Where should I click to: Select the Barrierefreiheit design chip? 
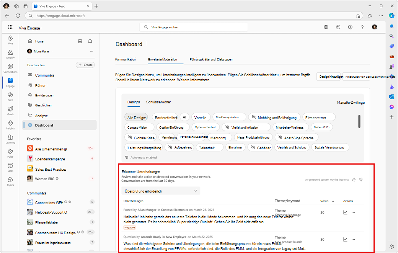coord(165,118)
